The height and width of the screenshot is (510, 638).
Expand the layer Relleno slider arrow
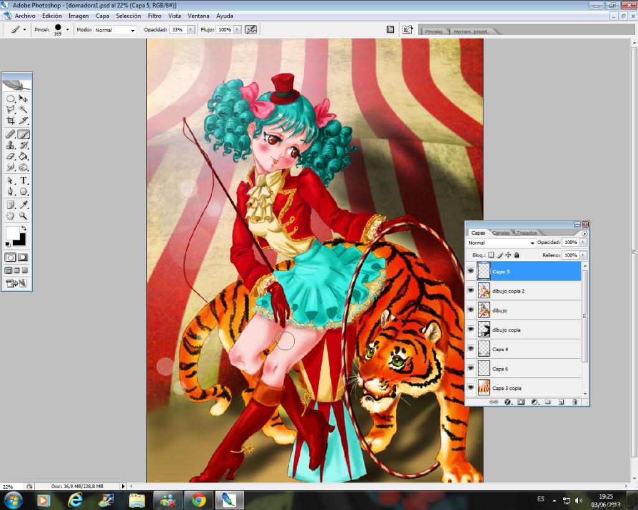[x=583, y=255]
